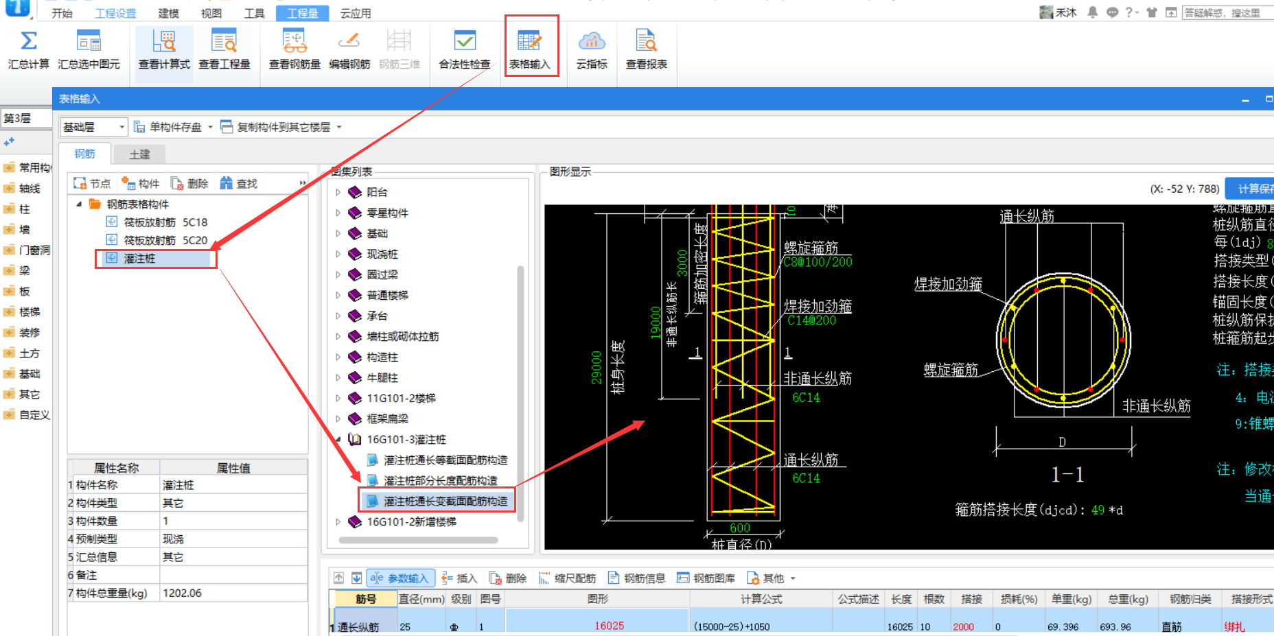Screen dimensions: 1274x636
Task: Open 柱 category in left sidebar
Action: pos(25,209)
